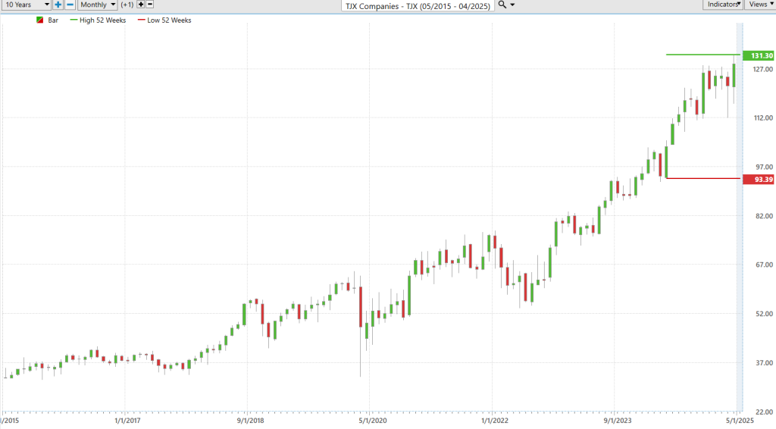Open the Monthly interval dropdown

pyautogui.click(x=99, y=5)
